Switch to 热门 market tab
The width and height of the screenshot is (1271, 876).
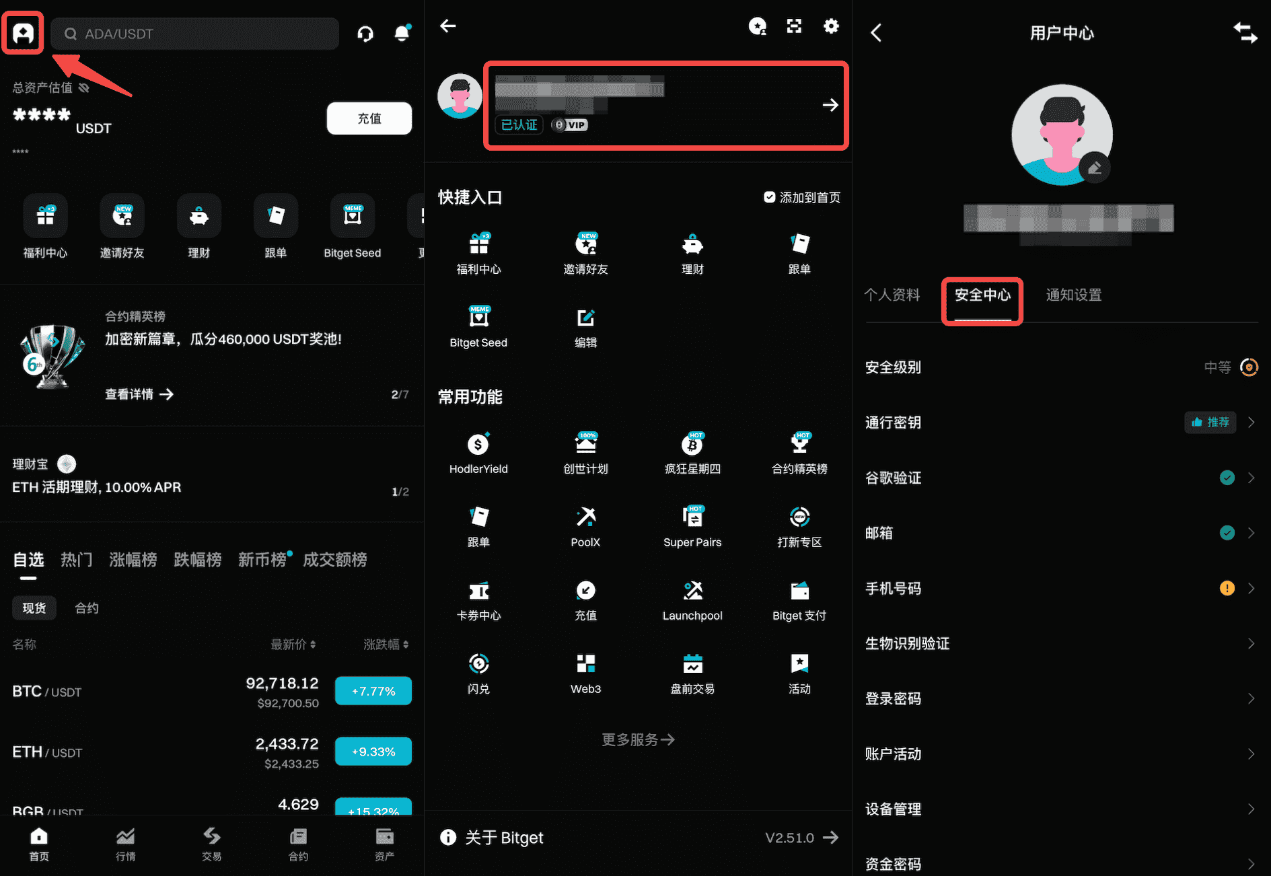tap(77, 560)
